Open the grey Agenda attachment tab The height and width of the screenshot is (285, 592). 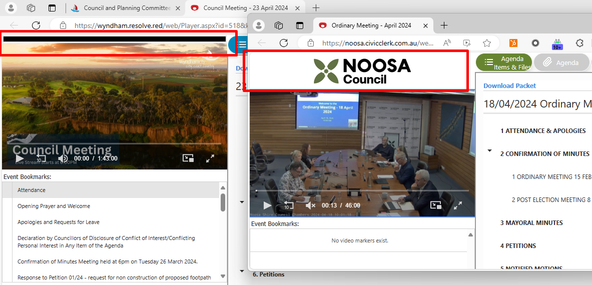point(561,62)
